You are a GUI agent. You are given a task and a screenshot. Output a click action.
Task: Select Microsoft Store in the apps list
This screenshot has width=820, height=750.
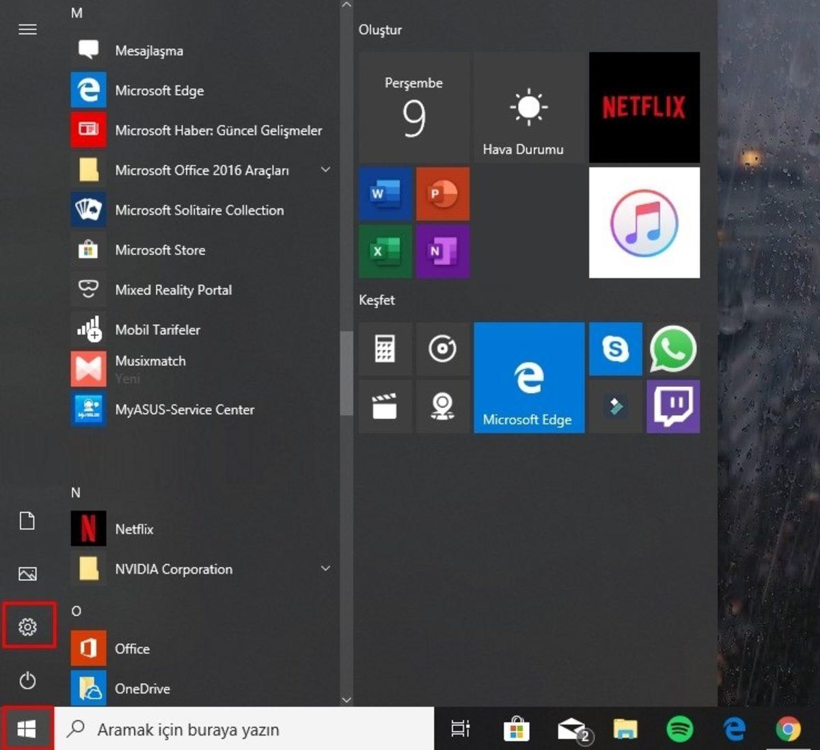161,250
